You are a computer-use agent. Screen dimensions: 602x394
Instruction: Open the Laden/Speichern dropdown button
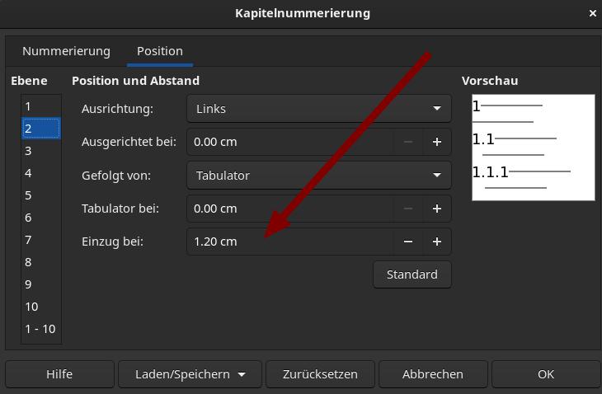click(190, 374)
